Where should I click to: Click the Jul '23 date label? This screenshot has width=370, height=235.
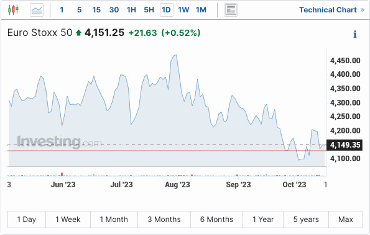(x=121, y=185)
